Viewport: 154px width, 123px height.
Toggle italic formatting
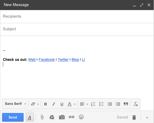coord(54,104)
